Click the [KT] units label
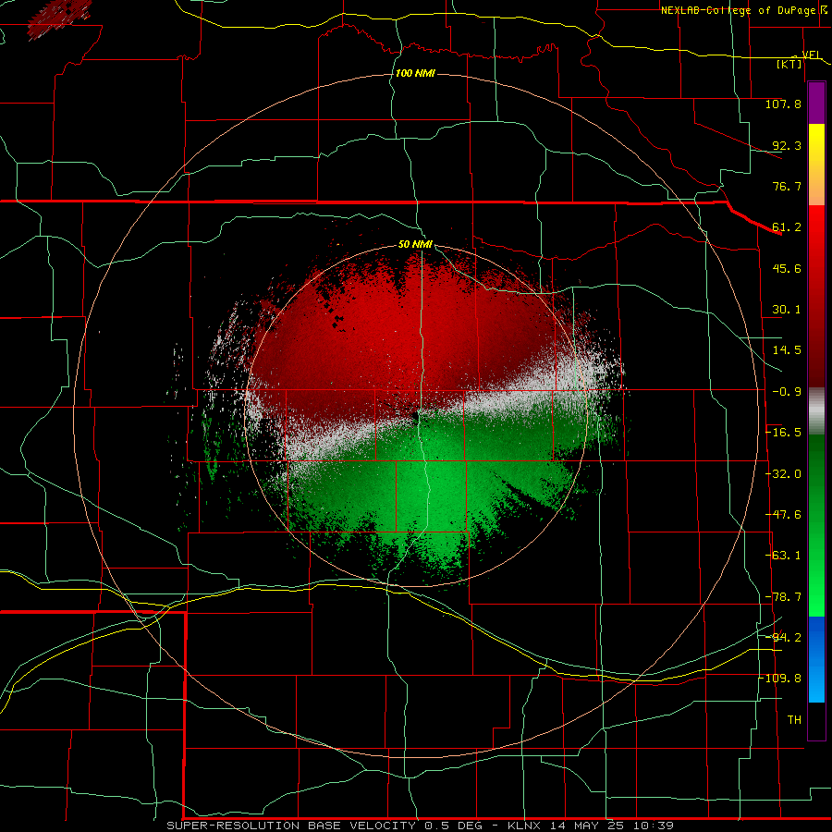Viewport: 832px width, 832px height. (x=789, y=64)
